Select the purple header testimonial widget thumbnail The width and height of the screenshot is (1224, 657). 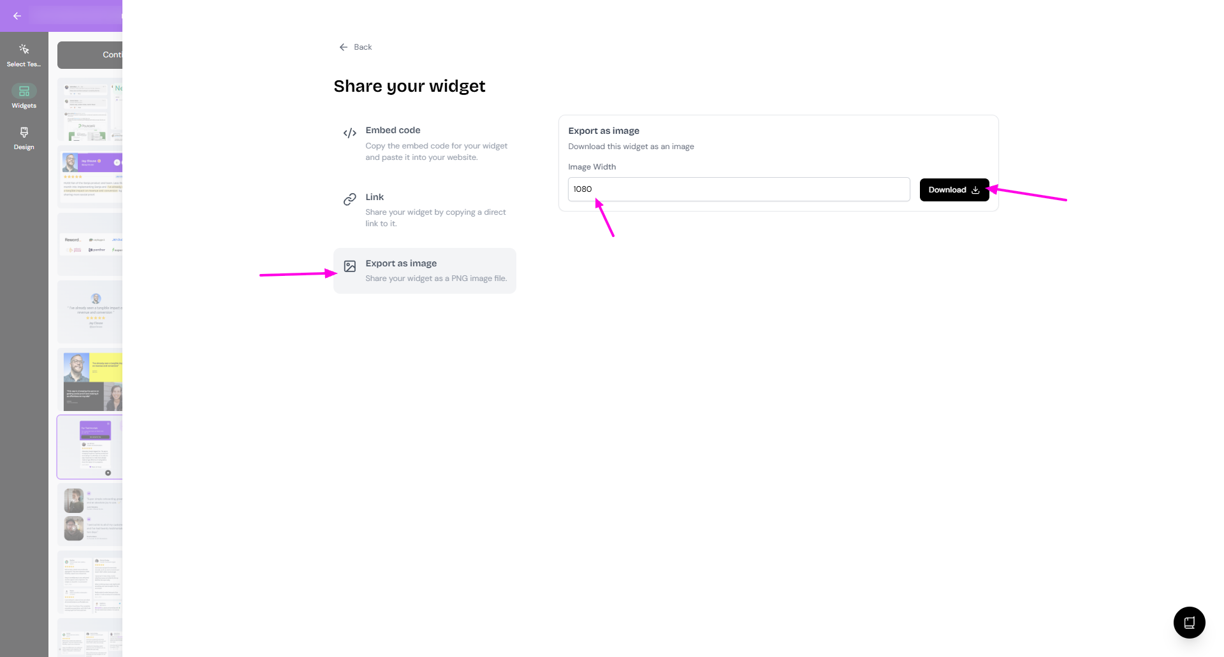pos(91,177)
